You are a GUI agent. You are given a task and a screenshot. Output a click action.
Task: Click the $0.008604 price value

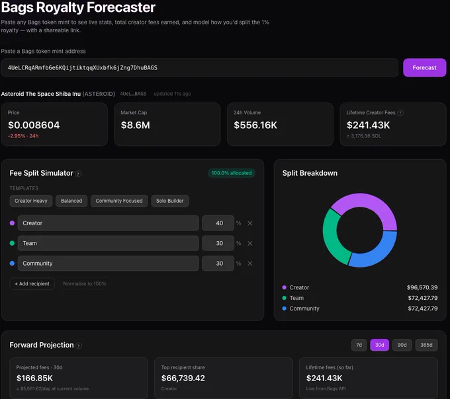[34, 125]
